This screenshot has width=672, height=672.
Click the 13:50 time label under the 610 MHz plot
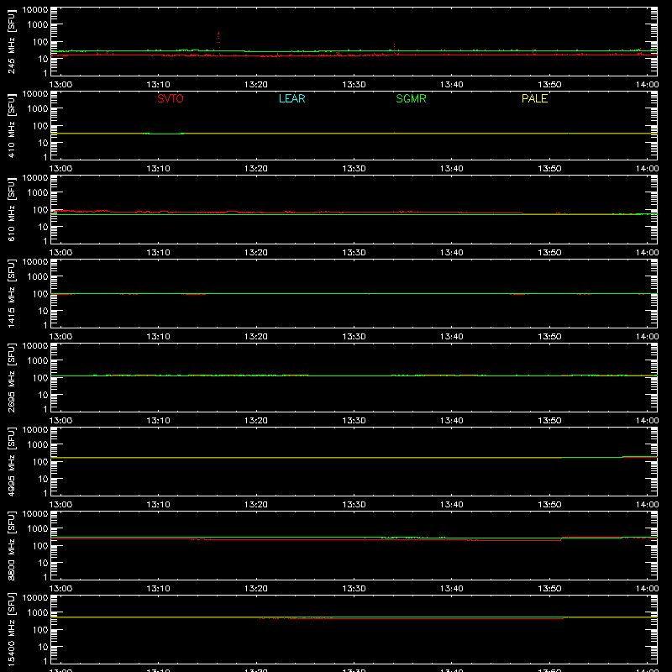(549, 253)
